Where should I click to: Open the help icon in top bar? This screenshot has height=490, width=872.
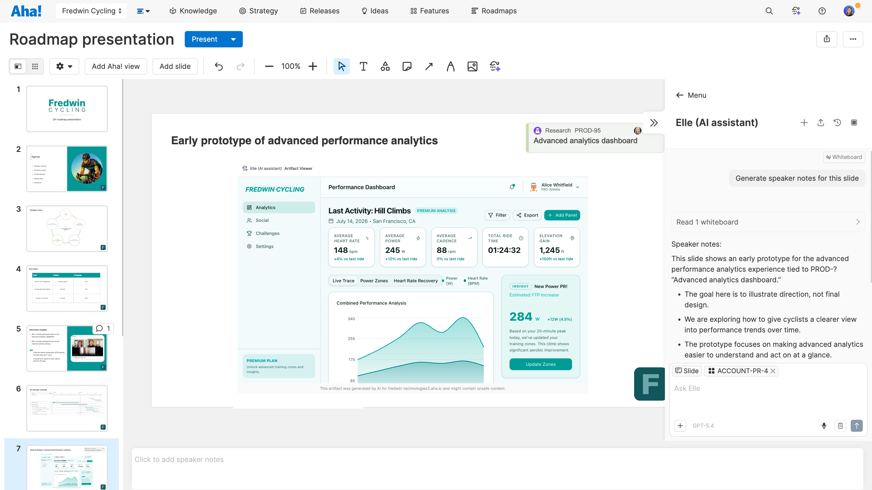tap(822, 11)
